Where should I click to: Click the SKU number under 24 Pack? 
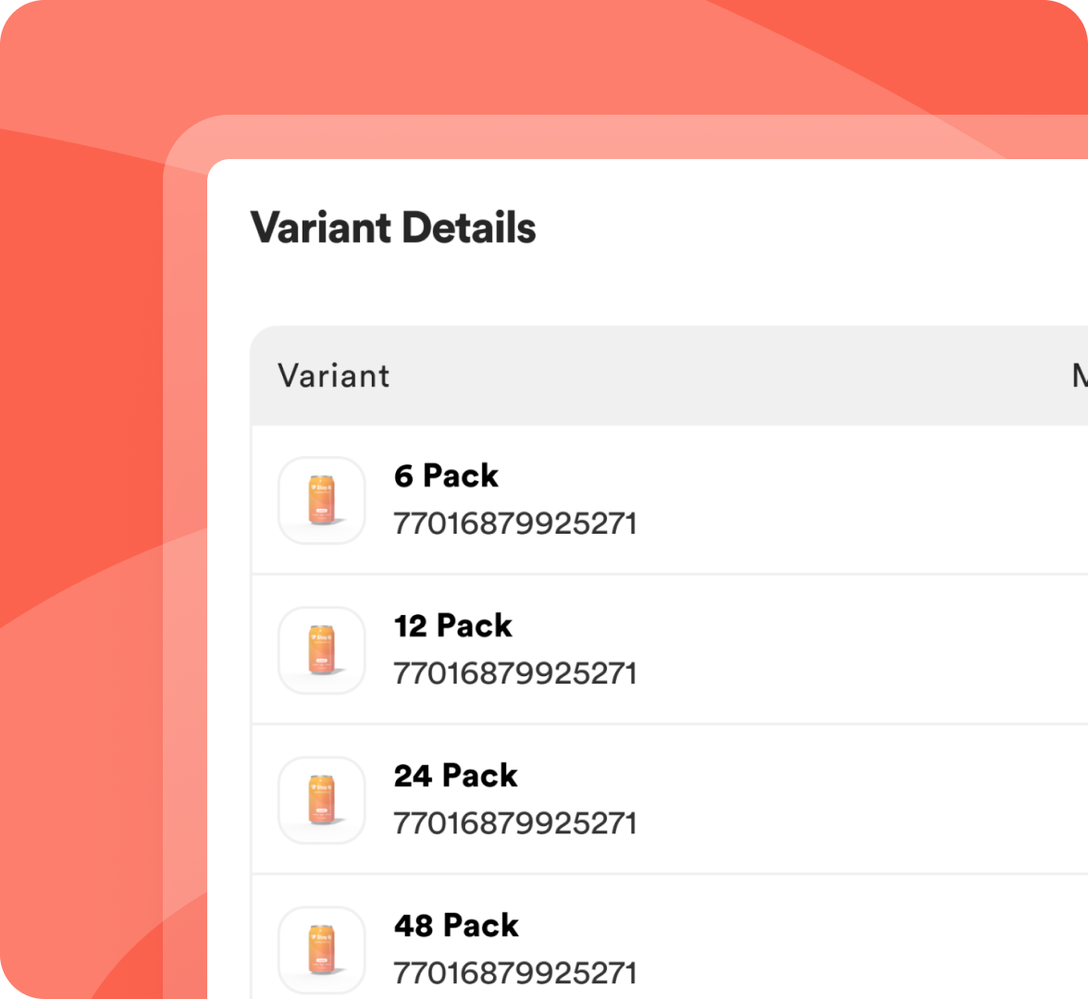(x=515, y=824)
